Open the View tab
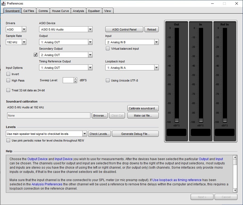This screenshot has height=205, width=243. pos(108,11)
